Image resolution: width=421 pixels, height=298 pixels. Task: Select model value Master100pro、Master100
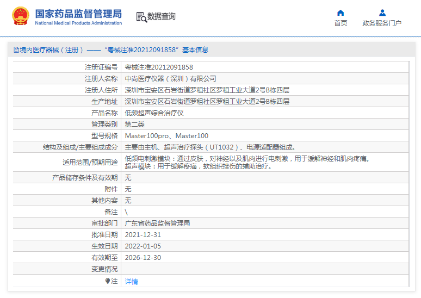click(166, 136)
